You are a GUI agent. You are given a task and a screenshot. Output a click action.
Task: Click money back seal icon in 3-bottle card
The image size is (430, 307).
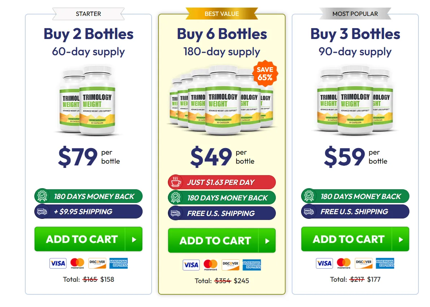309,196
